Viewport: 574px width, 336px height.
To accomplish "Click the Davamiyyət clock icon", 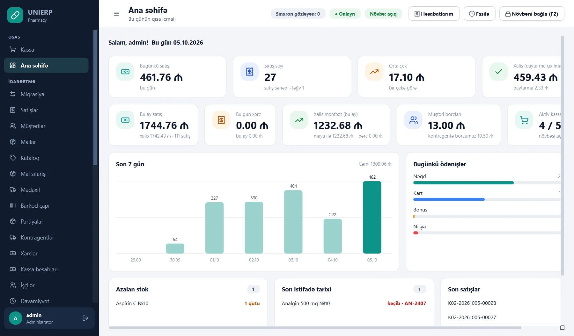I will (x=13, y=301).
